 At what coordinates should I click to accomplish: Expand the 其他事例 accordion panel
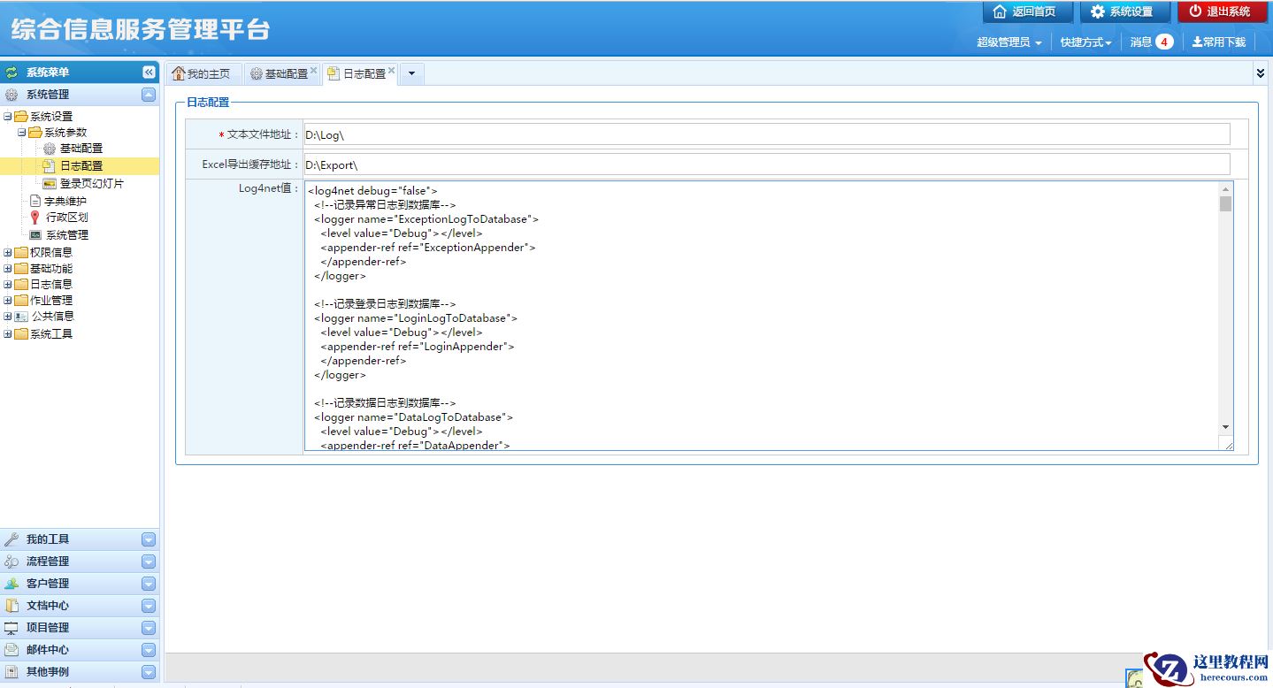tap(149, 672)
